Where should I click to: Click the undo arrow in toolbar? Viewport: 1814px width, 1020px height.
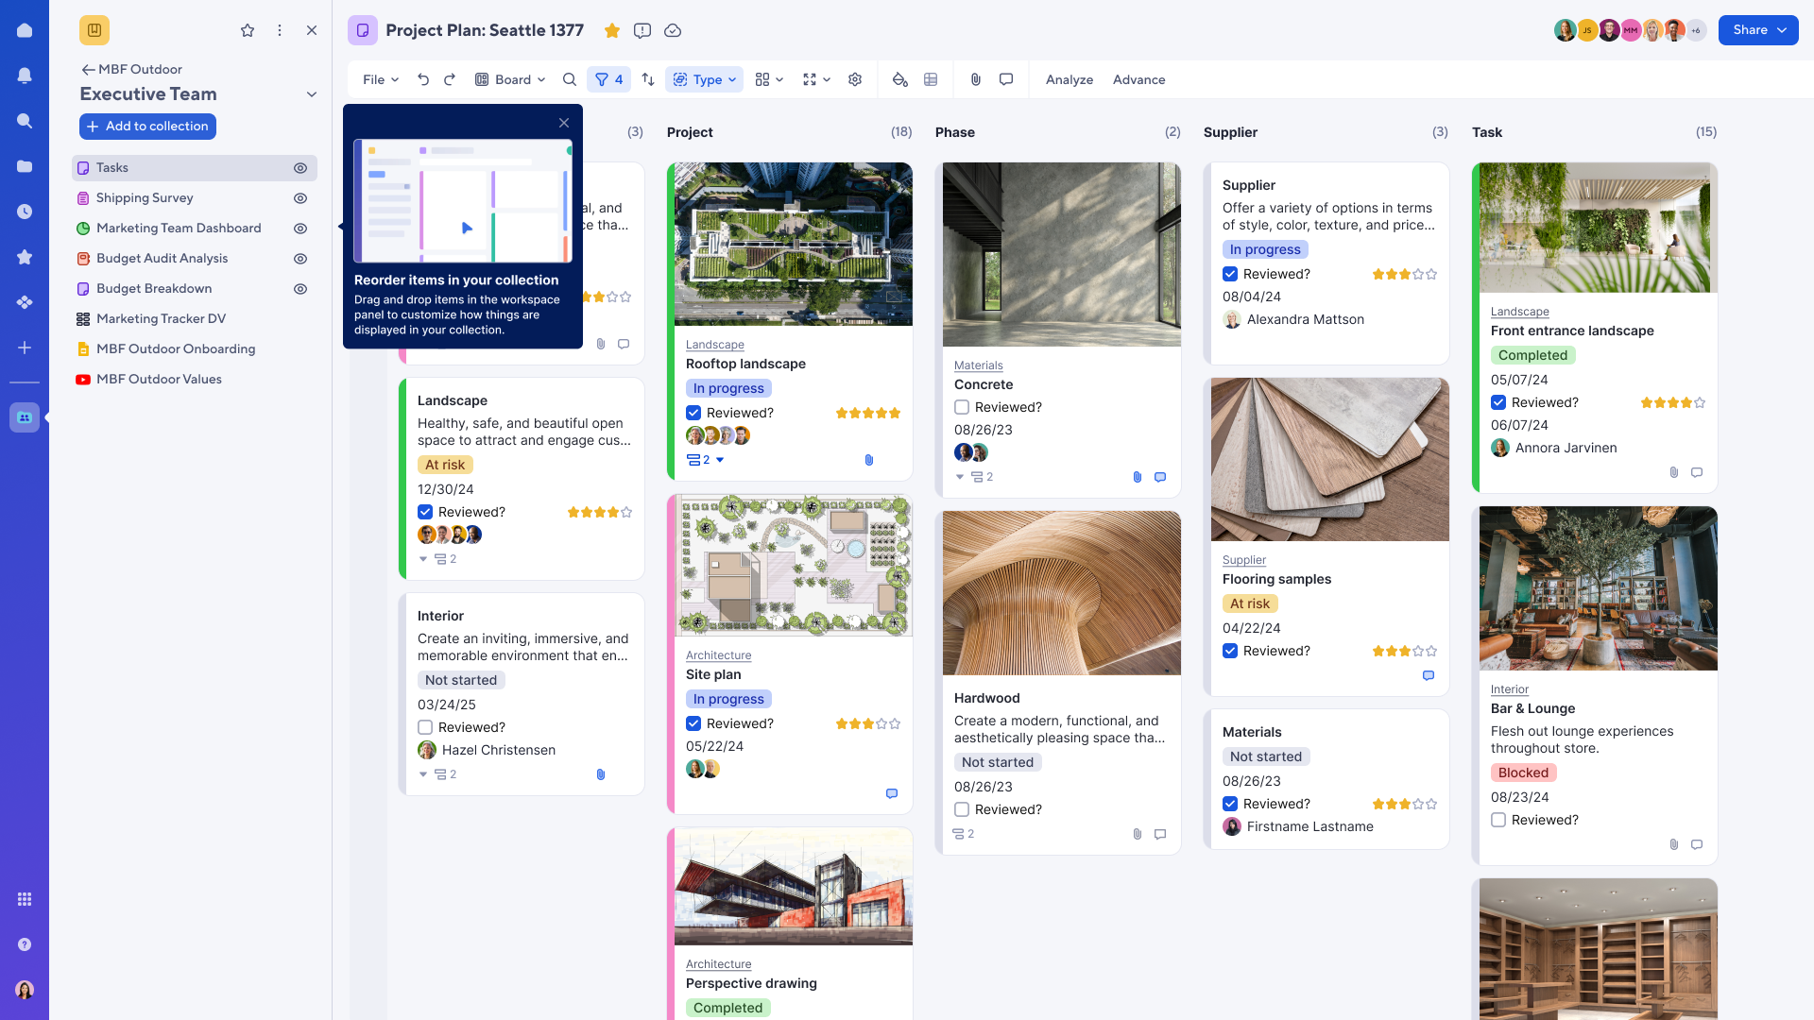tap(423, 79)
